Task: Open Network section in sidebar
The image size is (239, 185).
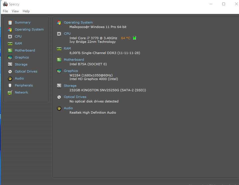Action: point(21,92)
